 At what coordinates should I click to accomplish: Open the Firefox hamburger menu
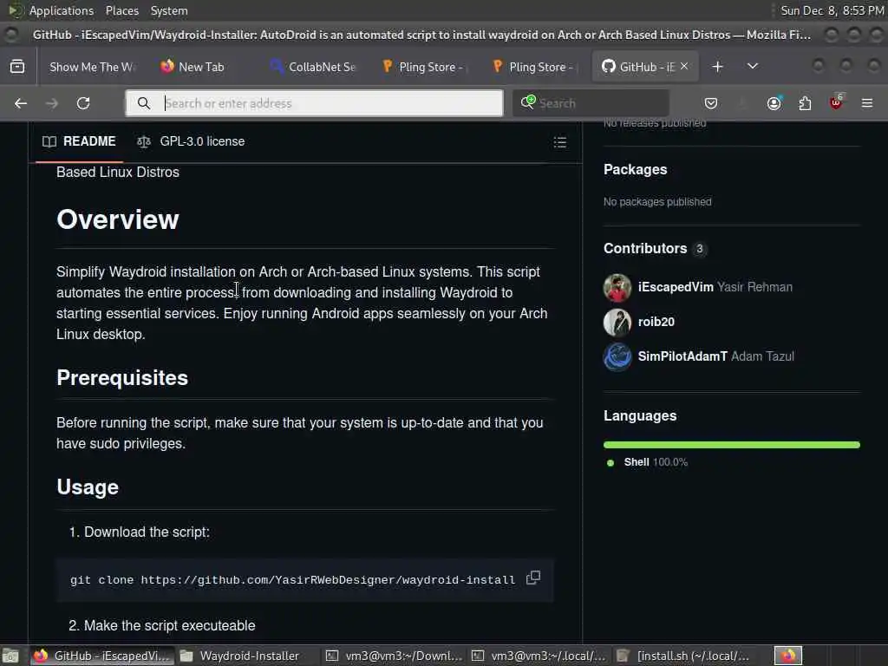(866, 103)
